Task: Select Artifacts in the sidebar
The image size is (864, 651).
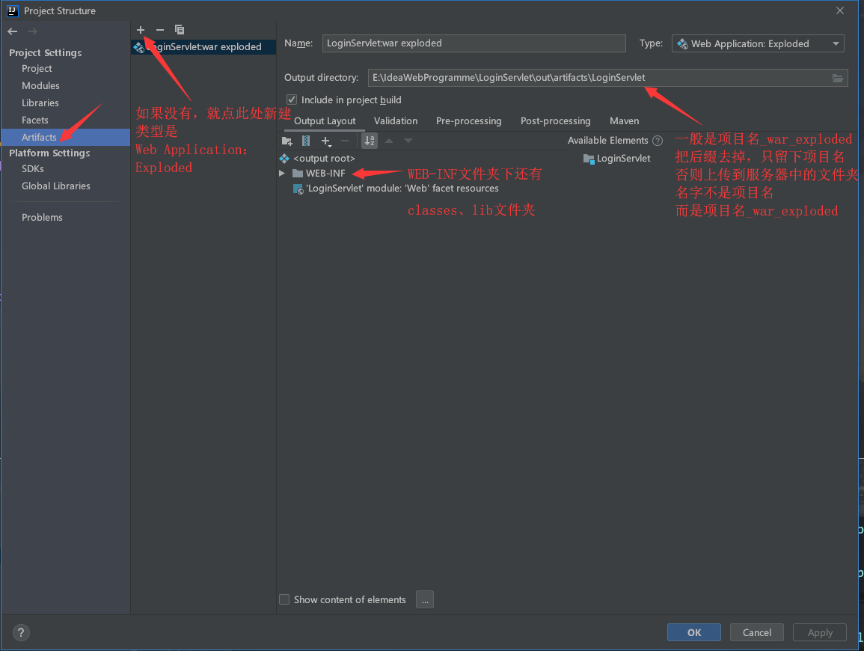Action: (x=66, y=137)
